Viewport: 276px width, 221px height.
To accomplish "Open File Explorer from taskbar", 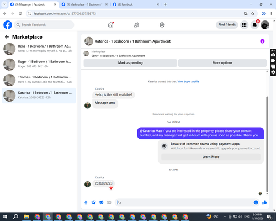I will click(26, 217).
